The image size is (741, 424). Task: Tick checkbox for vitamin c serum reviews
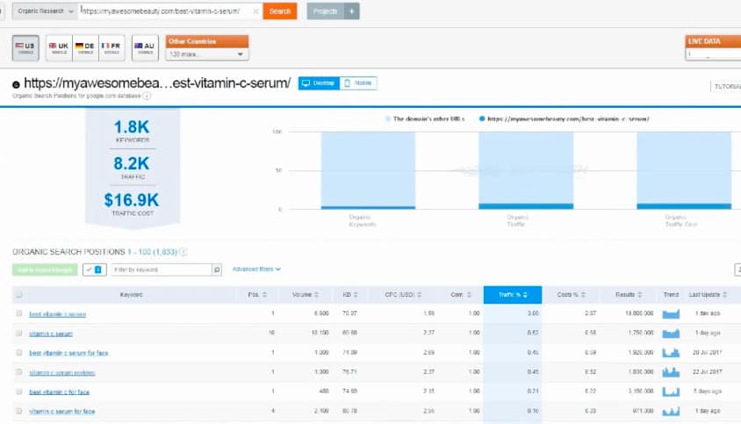click(19, 372)
